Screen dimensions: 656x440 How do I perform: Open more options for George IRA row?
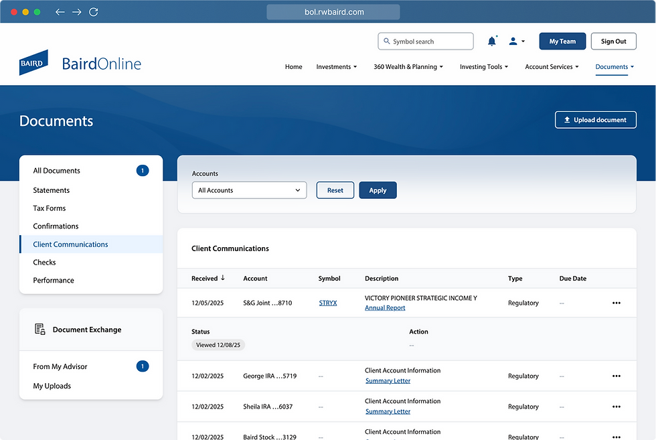(617, 376)
